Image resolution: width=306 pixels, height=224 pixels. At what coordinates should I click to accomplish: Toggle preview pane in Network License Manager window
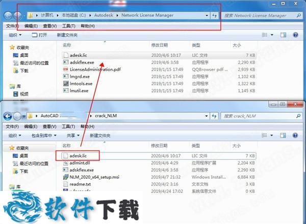(x=283, y=35)
